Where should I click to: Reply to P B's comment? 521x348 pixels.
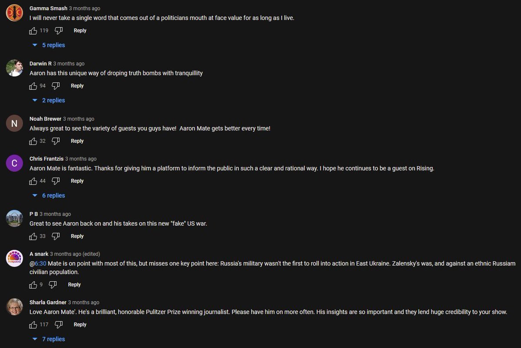pyautogui.click(x=77, y=236)
